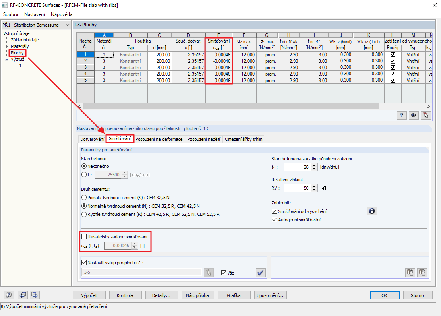Click the filter funnel icon below the table
The height and width of the screenshot is (316, 441).
402,115
